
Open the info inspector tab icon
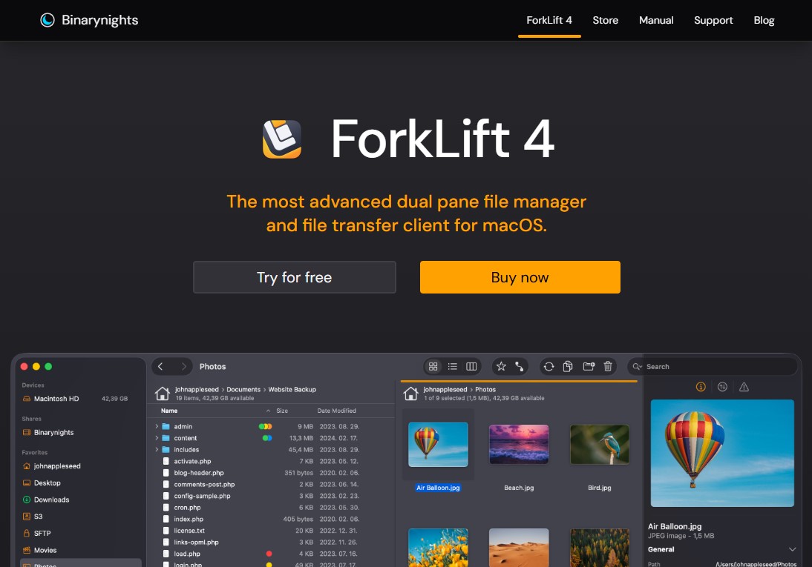point(701,387)
